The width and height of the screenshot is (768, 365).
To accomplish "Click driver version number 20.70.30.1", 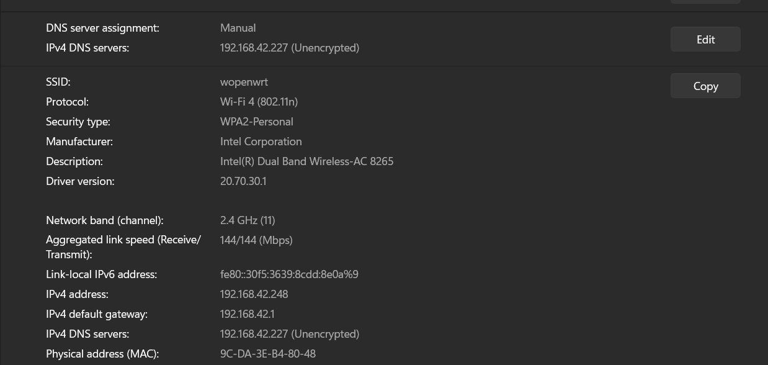I will click(243, 181).
